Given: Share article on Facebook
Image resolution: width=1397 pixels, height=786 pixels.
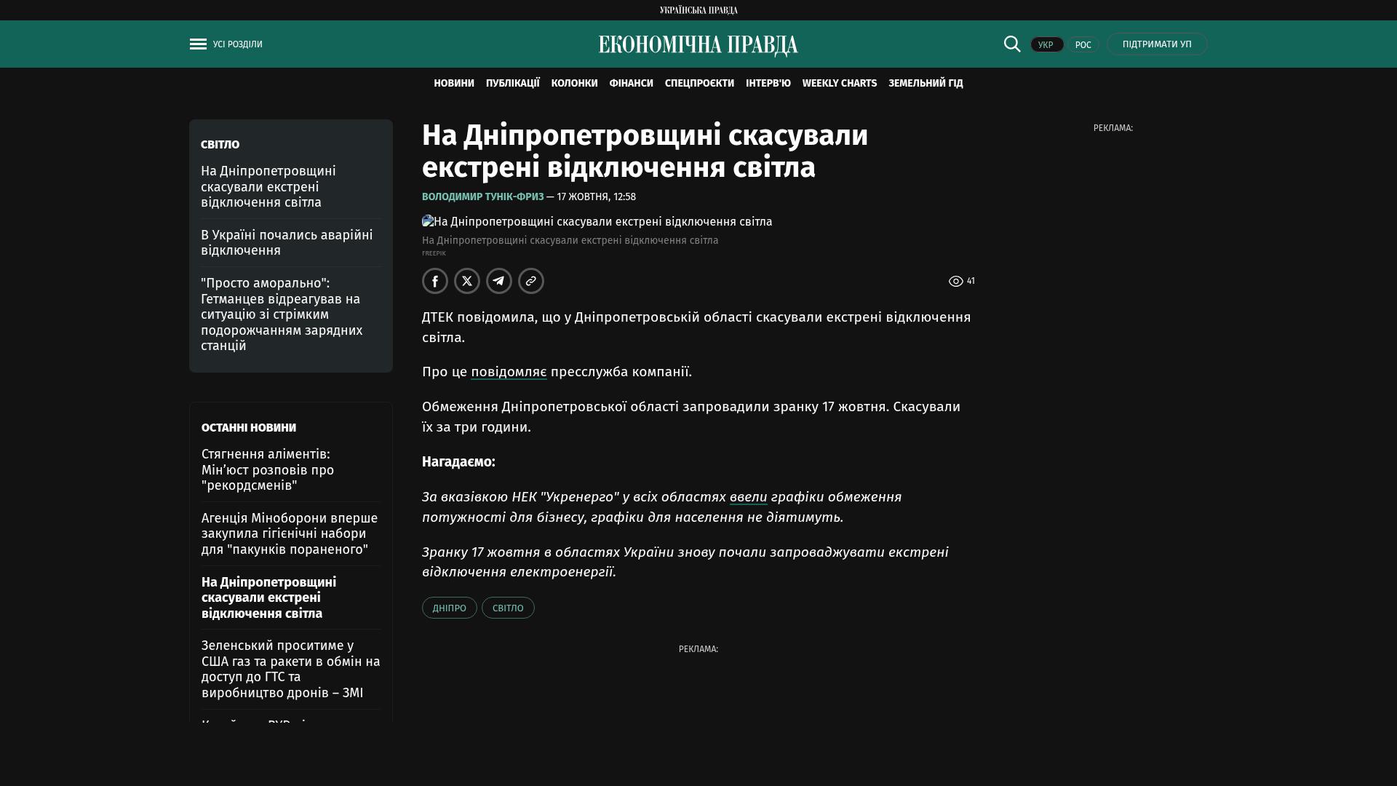Looking at the screenshot, I should coord(435,281).
